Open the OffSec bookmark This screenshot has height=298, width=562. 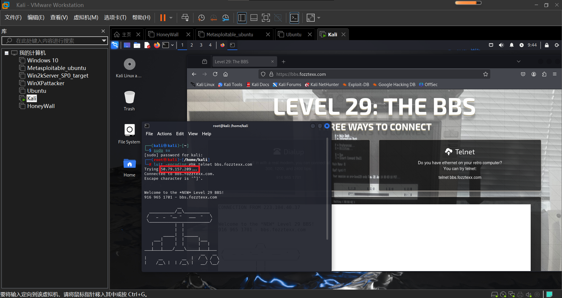coord(428,85)
